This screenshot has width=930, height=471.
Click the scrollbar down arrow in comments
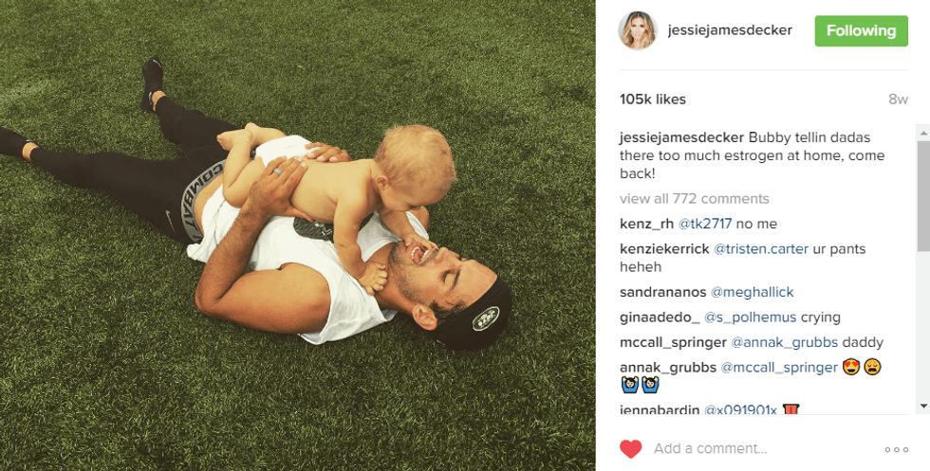(x=923, y=407)
